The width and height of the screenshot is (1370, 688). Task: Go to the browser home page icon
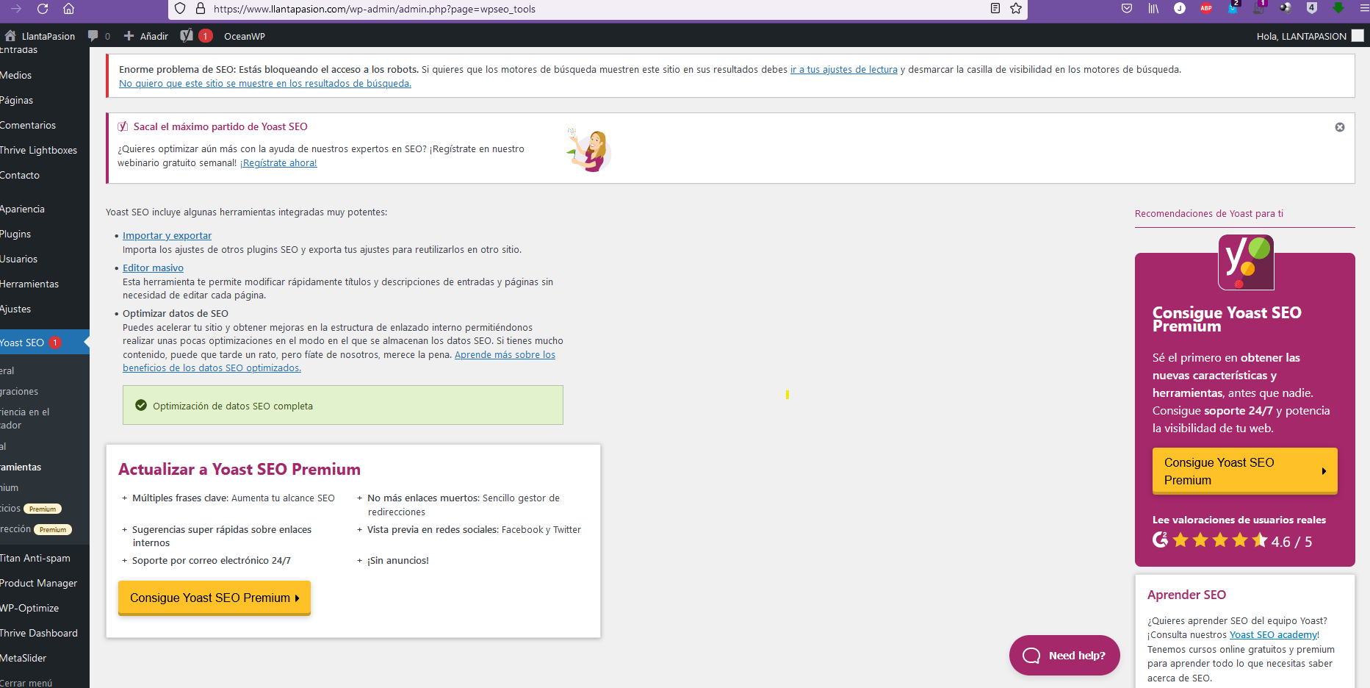pos(68,9)
